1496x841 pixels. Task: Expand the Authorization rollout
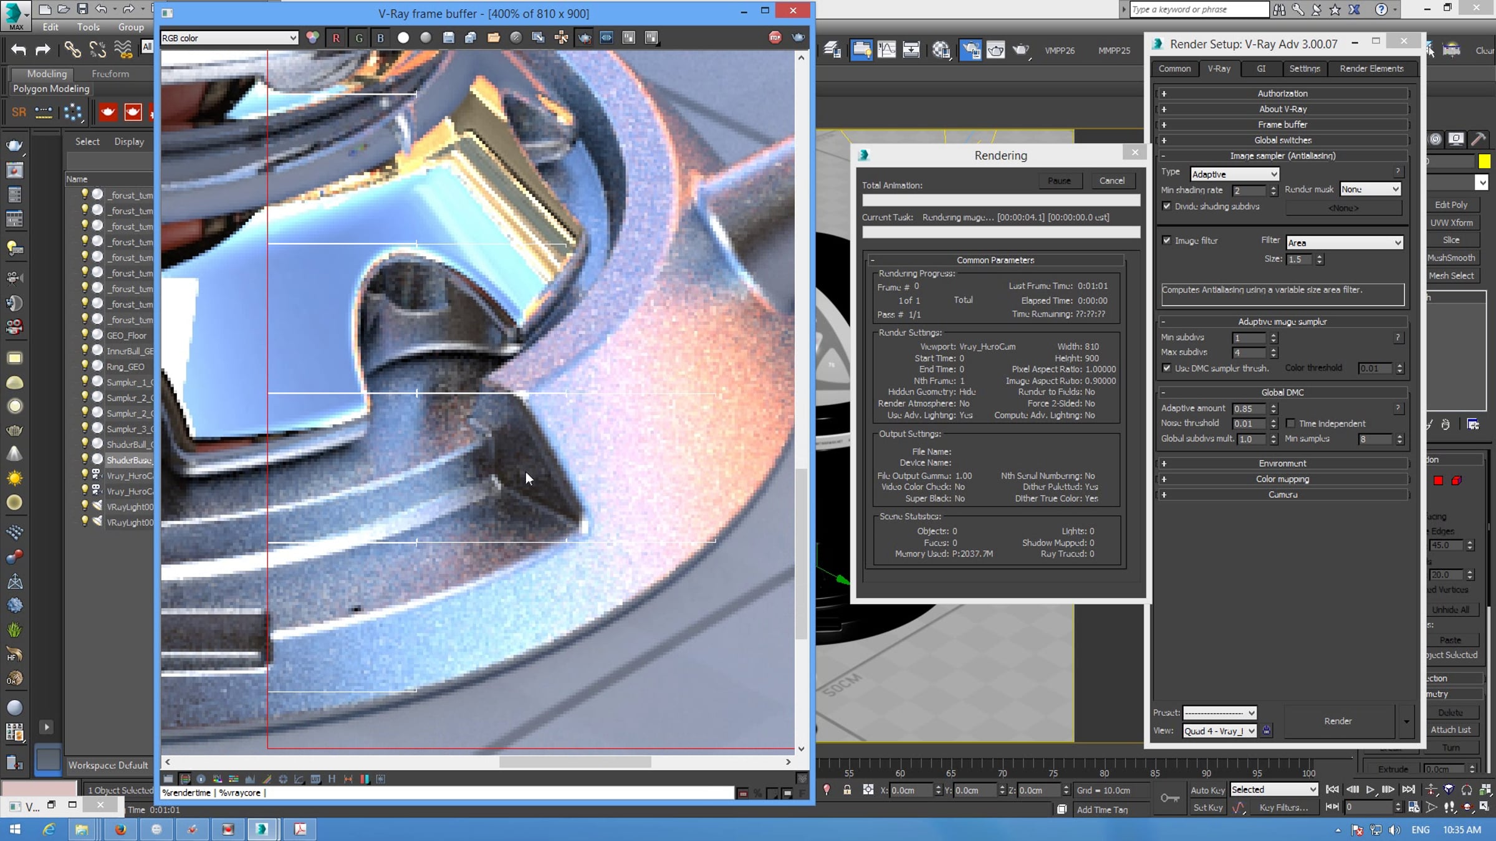coord(1282,93)
